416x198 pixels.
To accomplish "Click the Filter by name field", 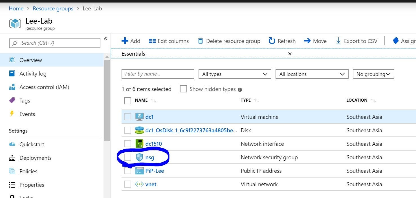I will pos(158,74).
